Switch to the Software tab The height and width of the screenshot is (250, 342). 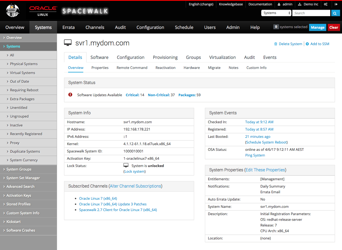pos(99,57)
